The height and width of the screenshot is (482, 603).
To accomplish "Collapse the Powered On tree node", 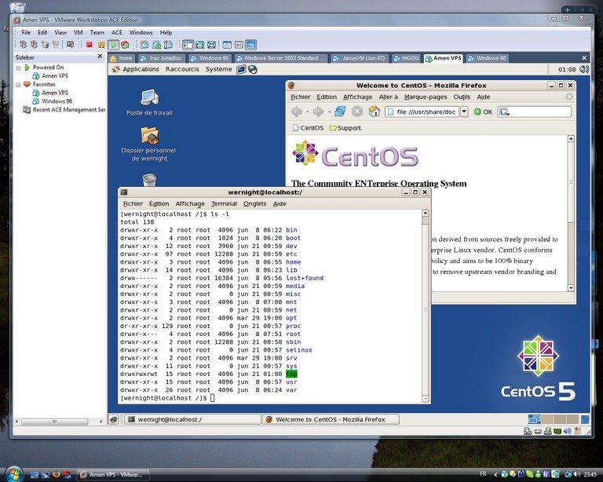I will point(18,68).
